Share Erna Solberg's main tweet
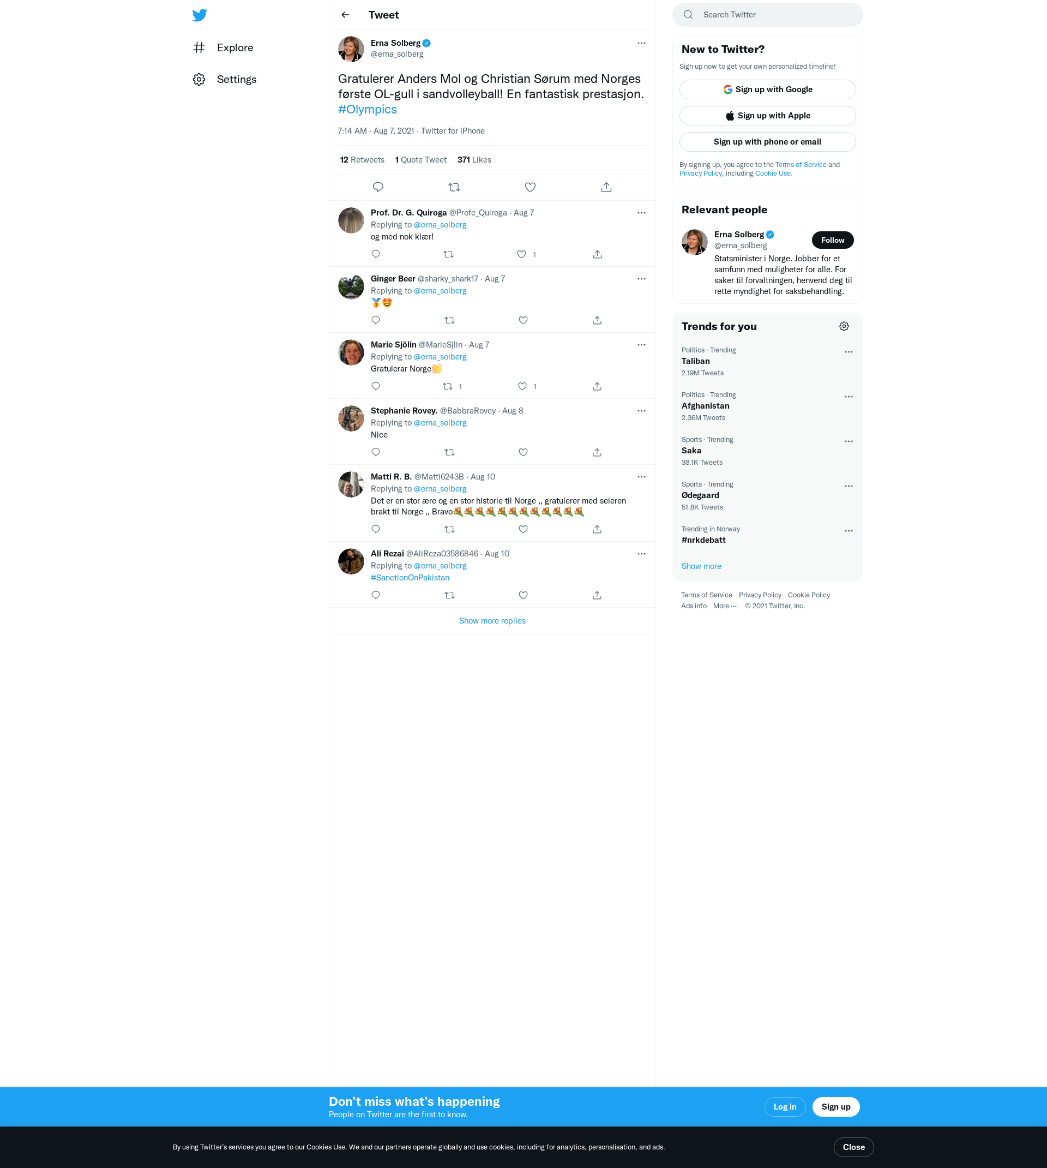Screen dimensions: 1047x1168 pyautogui.click(x=606, y=187)
